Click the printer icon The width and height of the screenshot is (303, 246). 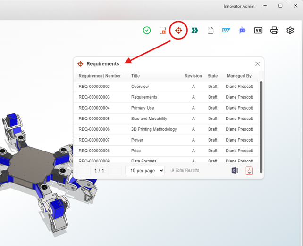tap(274, 31)
